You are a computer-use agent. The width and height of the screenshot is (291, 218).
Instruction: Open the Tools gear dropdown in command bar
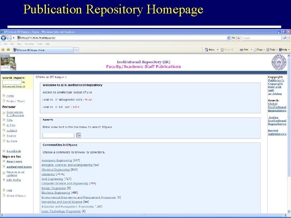(x=271, y=50)
